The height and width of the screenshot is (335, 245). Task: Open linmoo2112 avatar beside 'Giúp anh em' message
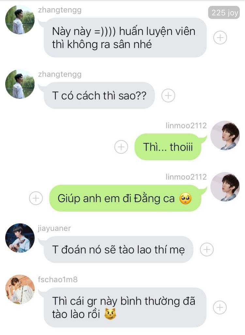[x=225, y=186]
